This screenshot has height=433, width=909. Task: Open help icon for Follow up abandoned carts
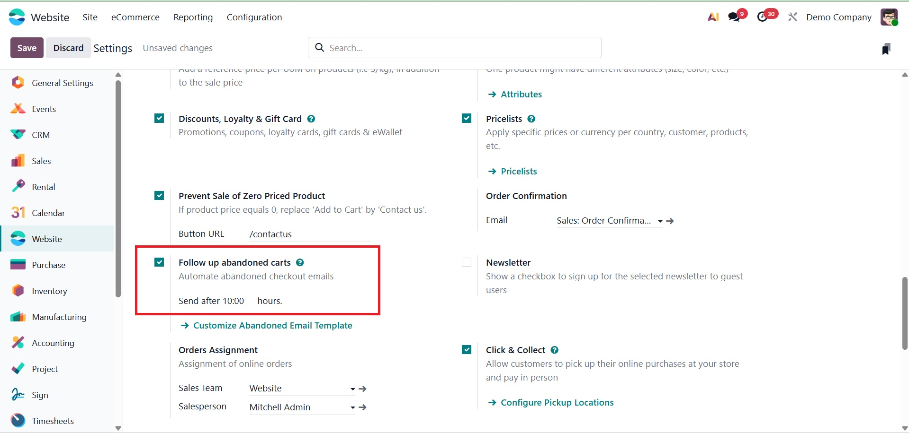(x=300, y=262)
